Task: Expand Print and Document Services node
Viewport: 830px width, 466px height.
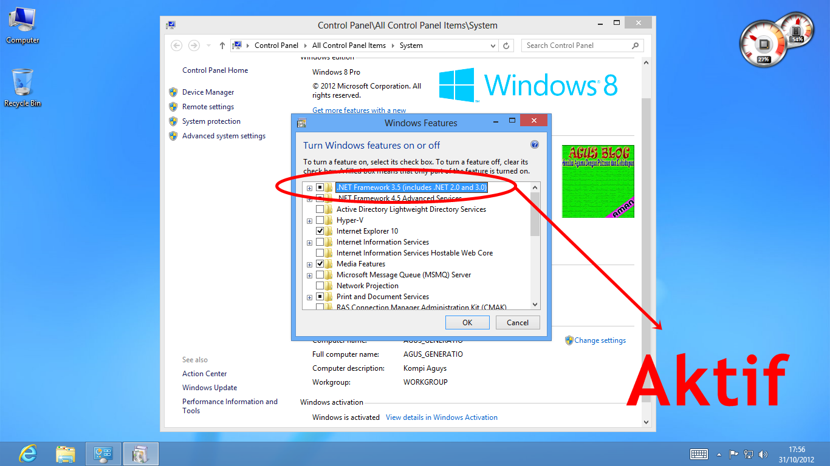Action: click(x=310, y=297)
